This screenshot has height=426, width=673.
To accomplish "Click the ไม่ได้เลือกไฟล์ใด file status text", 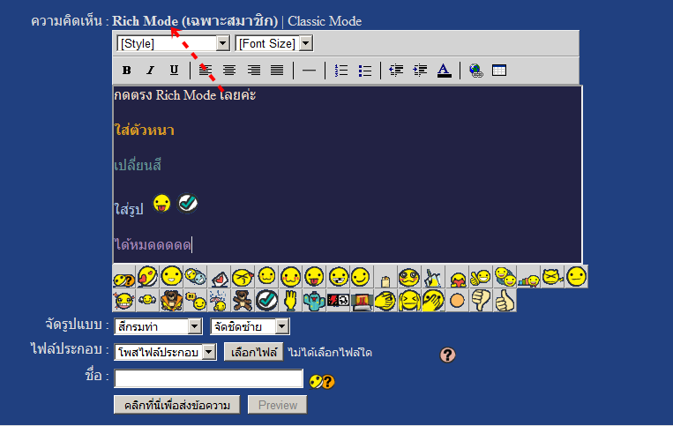I will (330, 353).
